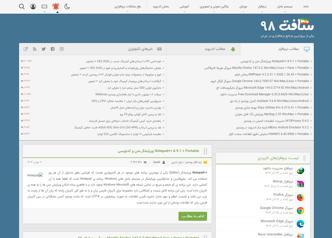Viewport: 332px width, 238px height.
Task: Open the Facebook icon
Action: [x=53, y=49]
